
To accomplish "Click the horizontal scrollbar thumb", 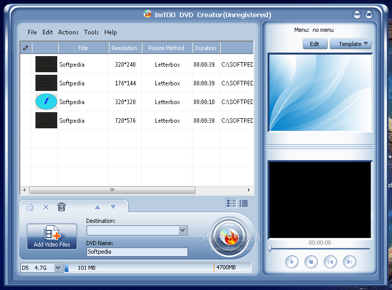I will click(x=112, y=190).
